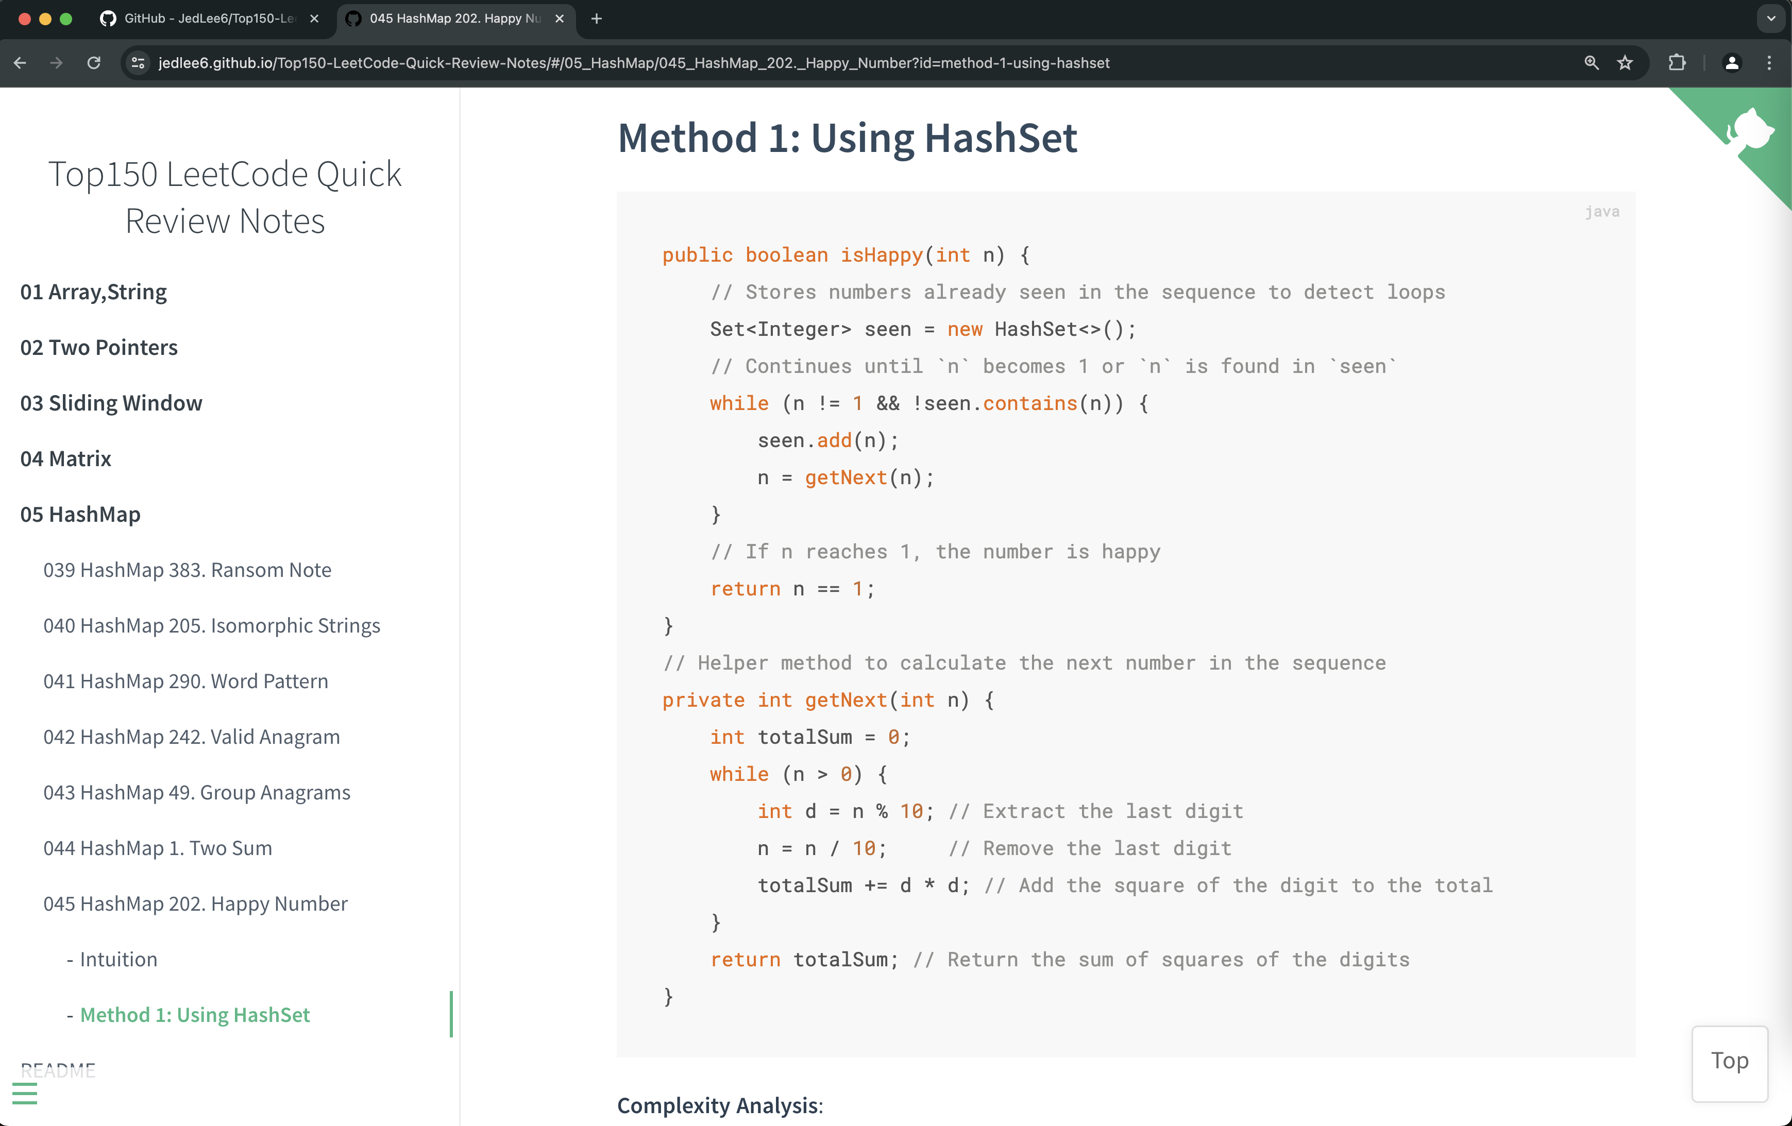Viewport: 1792px width, 1126px height.
Task: Reload the page with refresh icon
Action: [94, 63]
